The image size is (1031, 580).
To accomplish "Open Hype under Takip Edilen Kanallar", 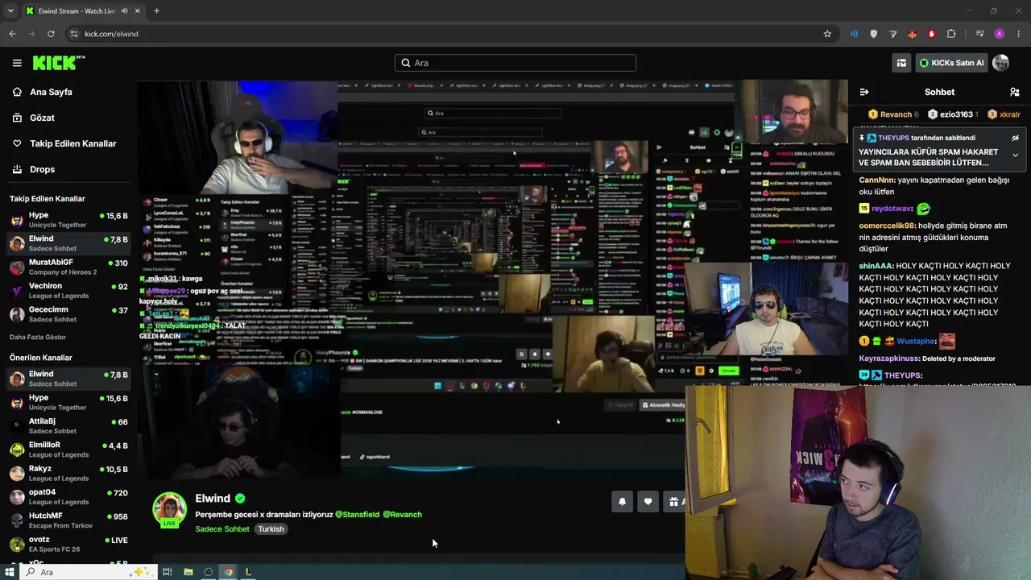I will tap(68, 220).
